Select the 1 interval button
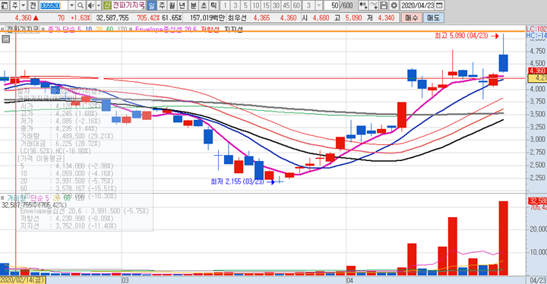This screenshot has width=547, height=284. click(225, 5)
